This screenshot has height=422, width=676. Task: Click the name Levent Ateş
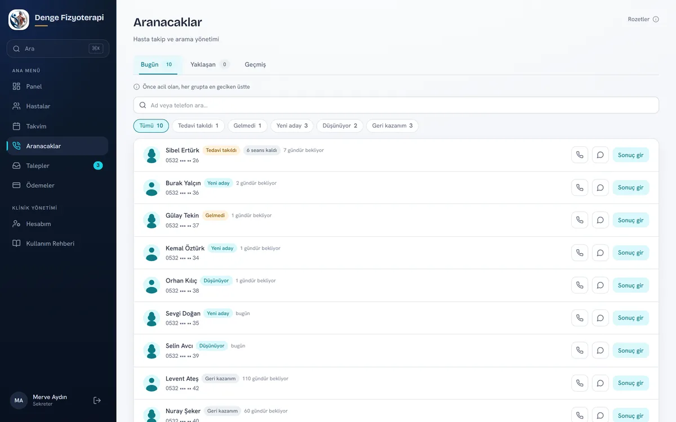pyautogui.click(x=182, y=379)
